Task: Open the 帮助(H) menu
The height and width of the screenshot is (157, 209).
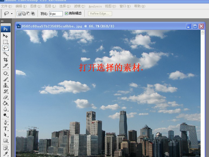Action: tap(140, 6)
